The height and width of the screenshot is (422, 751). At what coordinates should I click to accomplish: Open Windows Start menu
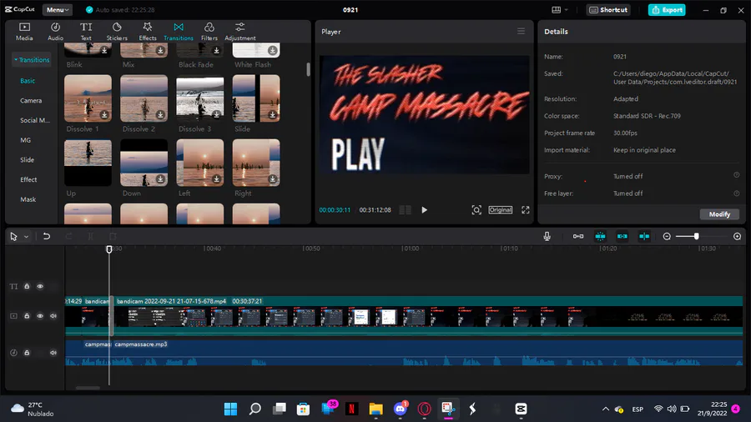click(x=230, y=409)
